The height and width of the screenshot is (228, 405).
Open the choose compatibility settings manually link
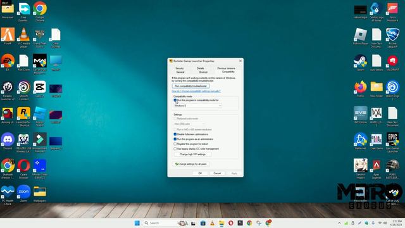coord(196,91)
